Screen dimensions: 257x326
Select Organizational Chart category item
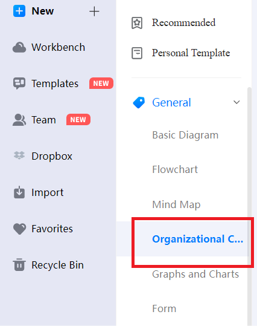click(x=198, y=239)
